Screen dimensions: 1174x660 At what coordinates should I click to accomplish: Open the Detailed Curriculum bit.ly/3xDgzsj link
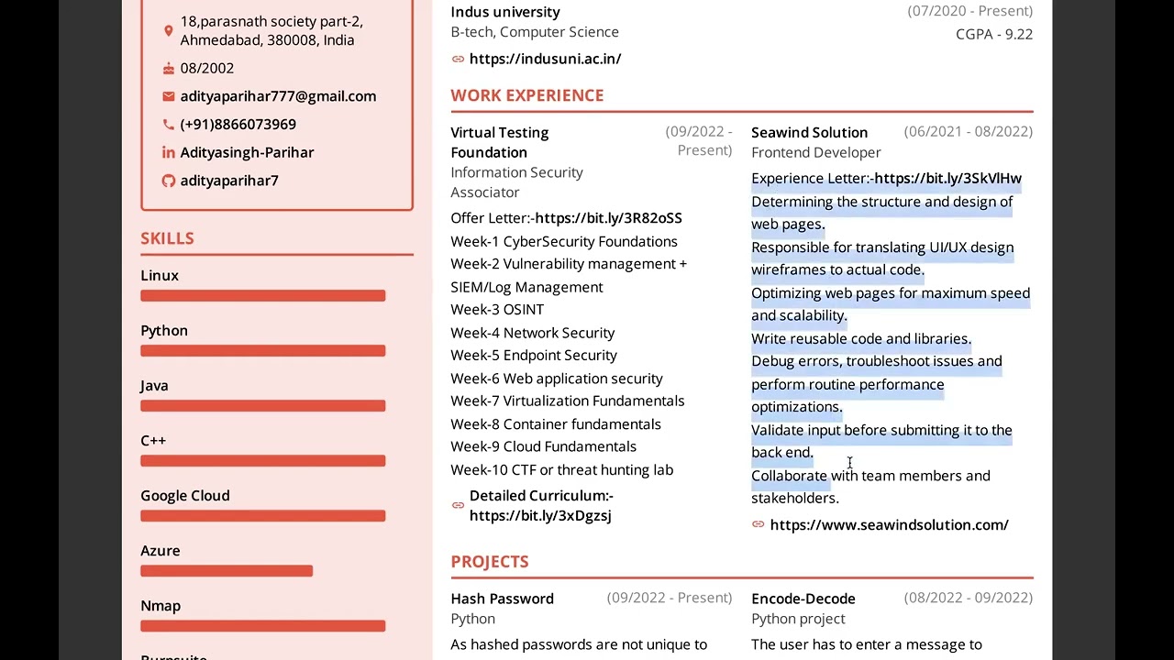(x=540, y=515)
